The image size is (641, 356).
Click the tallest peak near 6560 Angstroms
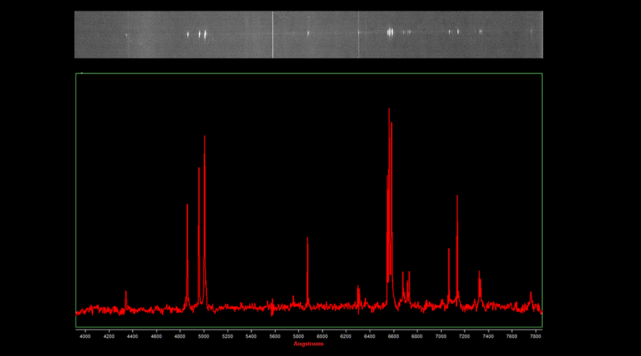pos(389,111)
